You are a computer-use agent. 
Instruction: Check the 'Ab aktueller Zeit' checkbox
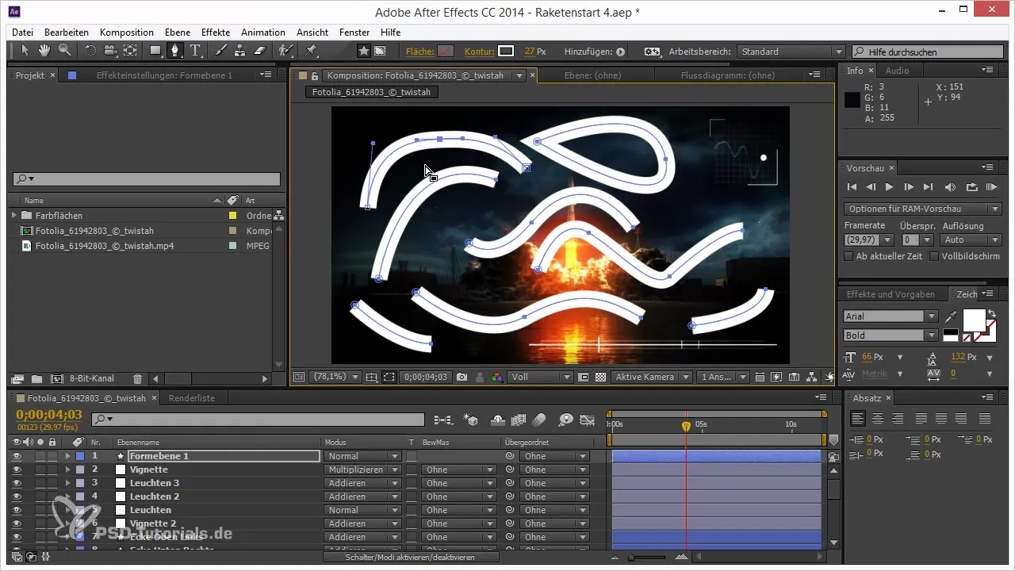pos(849,256)
